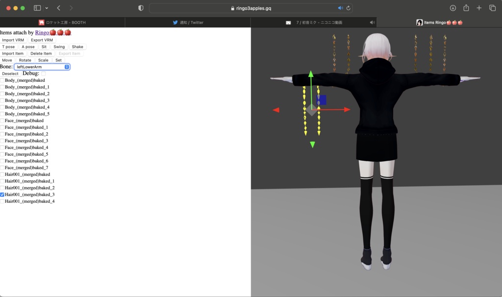502x297 pixels.
Task: Open Safari downloads icon
Action: click(x=452, y=8)
